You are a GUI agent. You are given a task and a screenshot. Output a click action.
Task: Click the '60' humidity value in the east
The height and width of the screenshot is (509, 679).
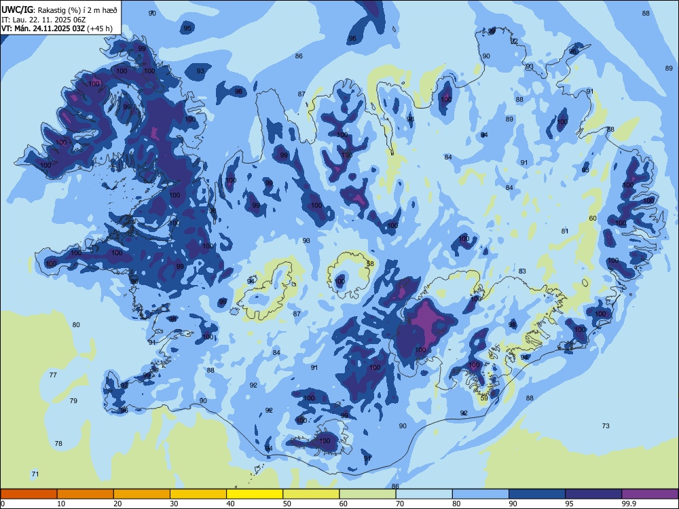[x=593, y=218]
